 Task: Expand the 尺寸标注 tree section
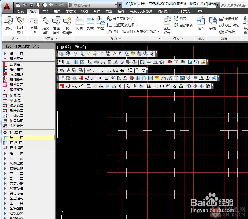[x=5, y=188]
